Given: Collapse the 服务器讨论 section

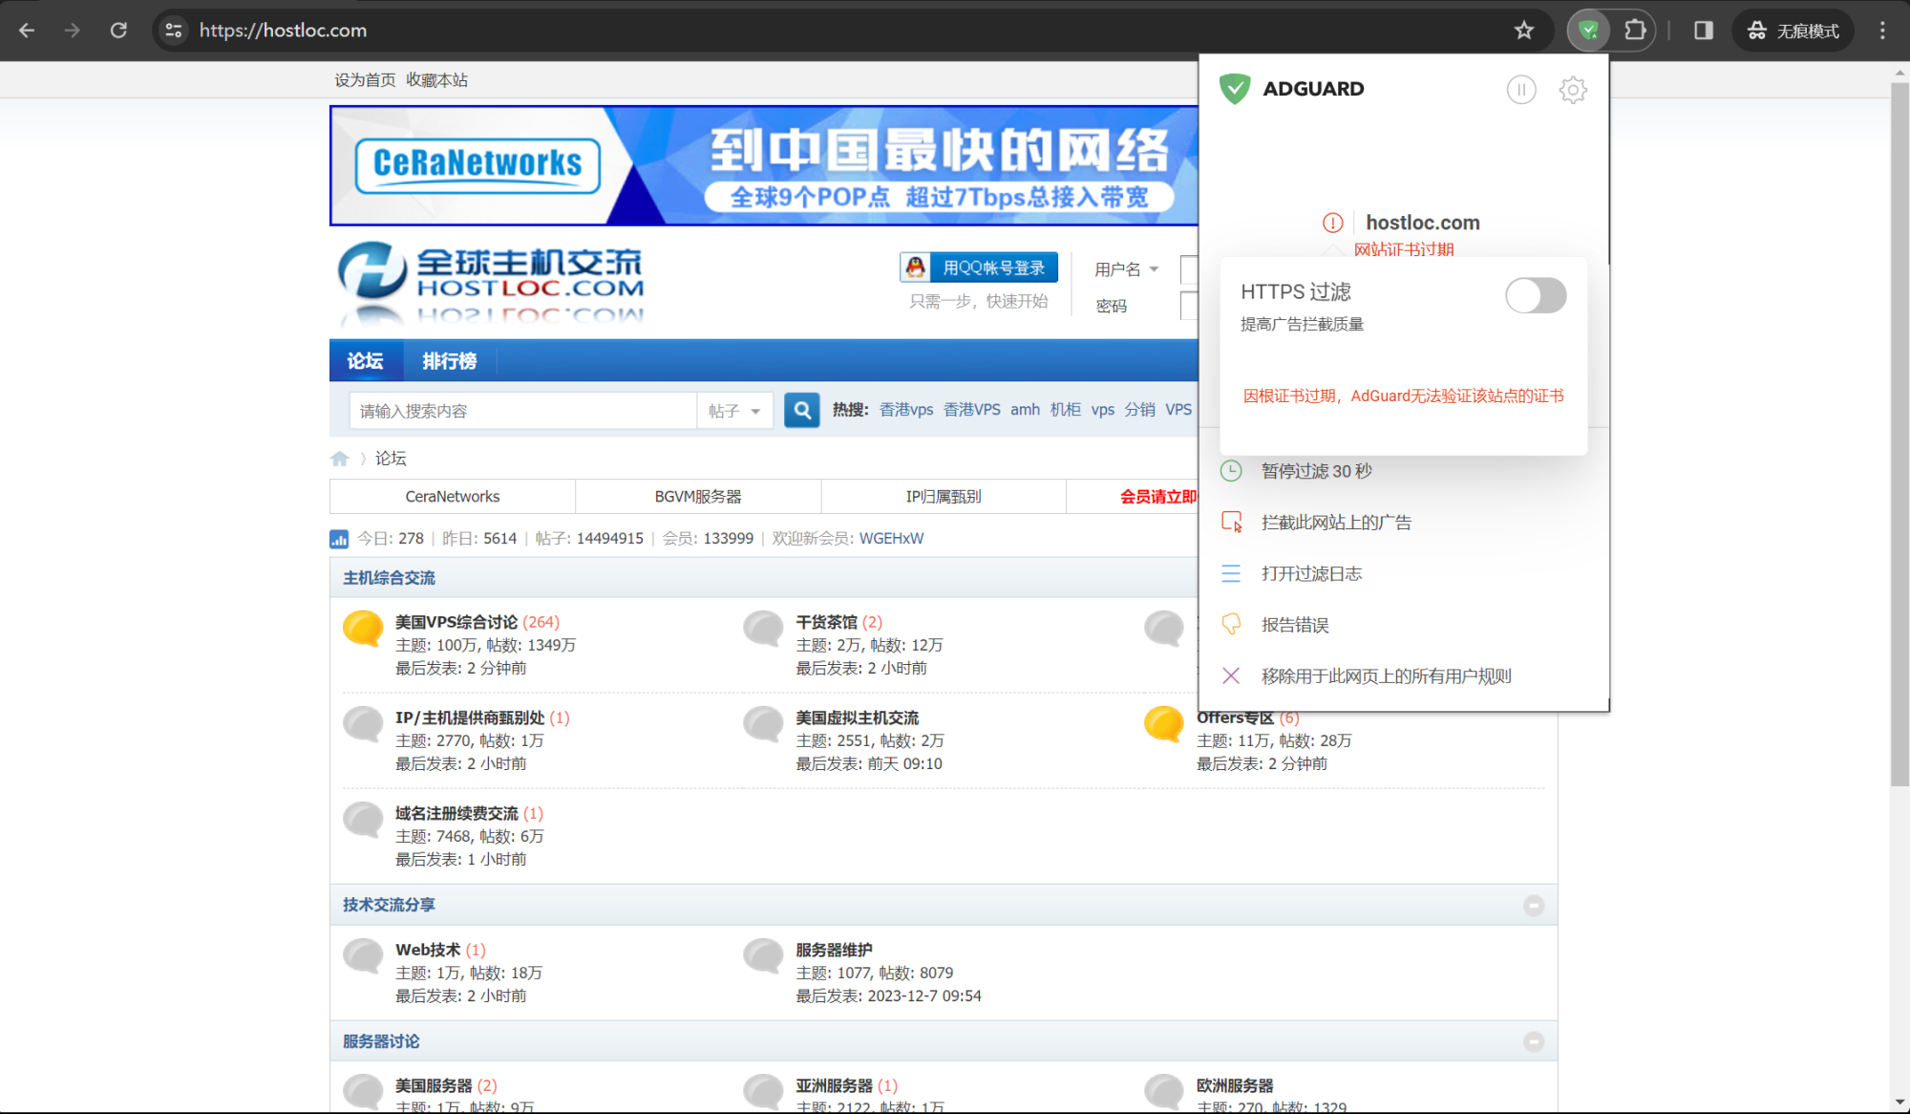Looking at the screenshot, I should [x=1535, y=1040].
